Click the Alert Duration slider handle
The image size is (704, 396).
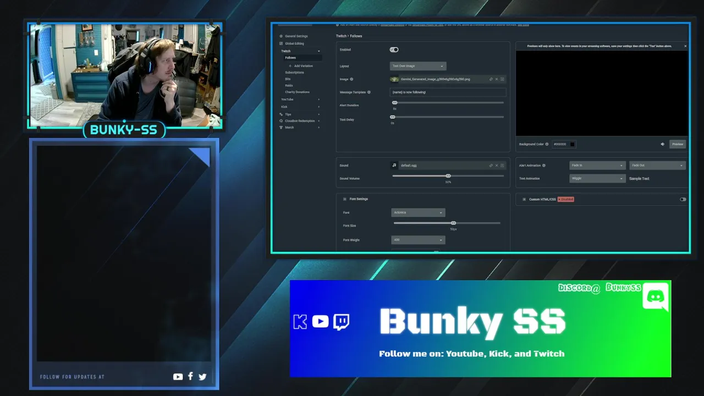[394, 102]
